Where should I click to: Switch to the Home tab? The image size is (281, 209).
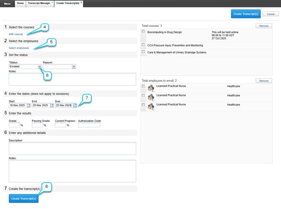click(20, 3)
